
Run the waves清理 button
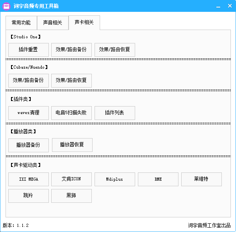coord(28,113)
